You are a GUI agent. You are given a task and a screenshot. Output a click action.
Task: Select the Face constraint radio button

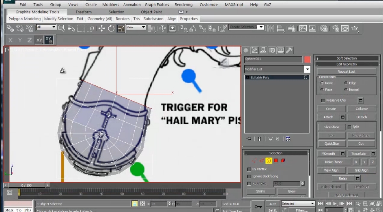(322, 89)
